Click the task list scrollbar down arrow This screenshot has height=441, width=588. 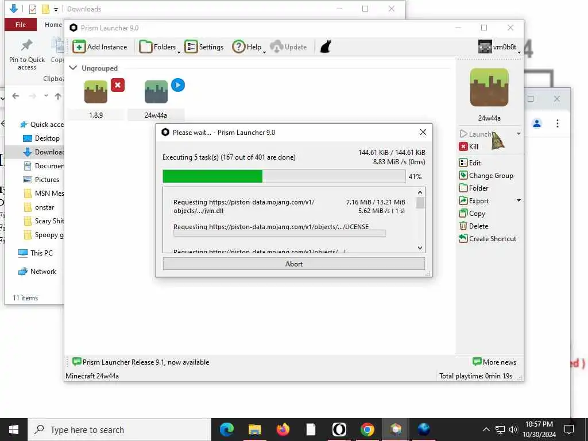pyautogui.click(x=420, y=248)
